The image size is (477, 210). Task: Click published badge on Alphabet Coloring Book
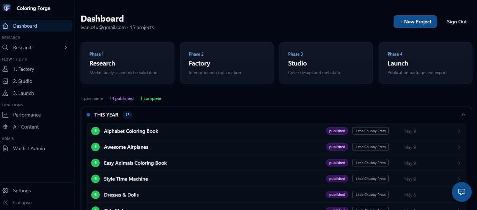coord(337,131)
